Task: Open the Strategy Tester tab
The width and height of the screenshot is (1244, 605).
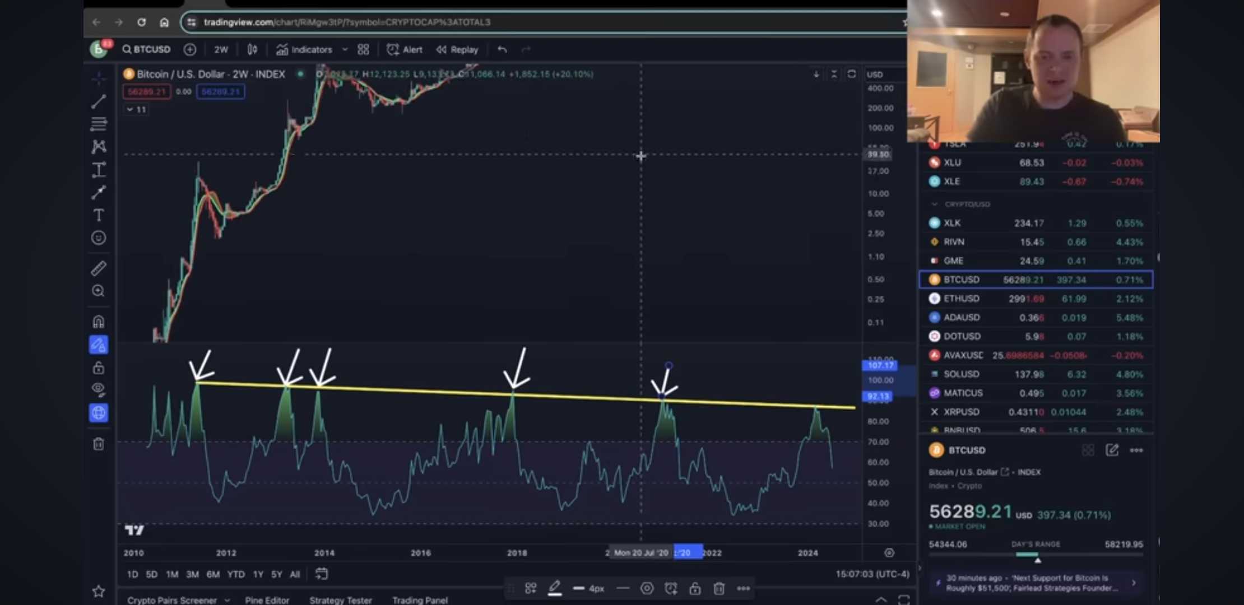Action: (x=340, y=600)
